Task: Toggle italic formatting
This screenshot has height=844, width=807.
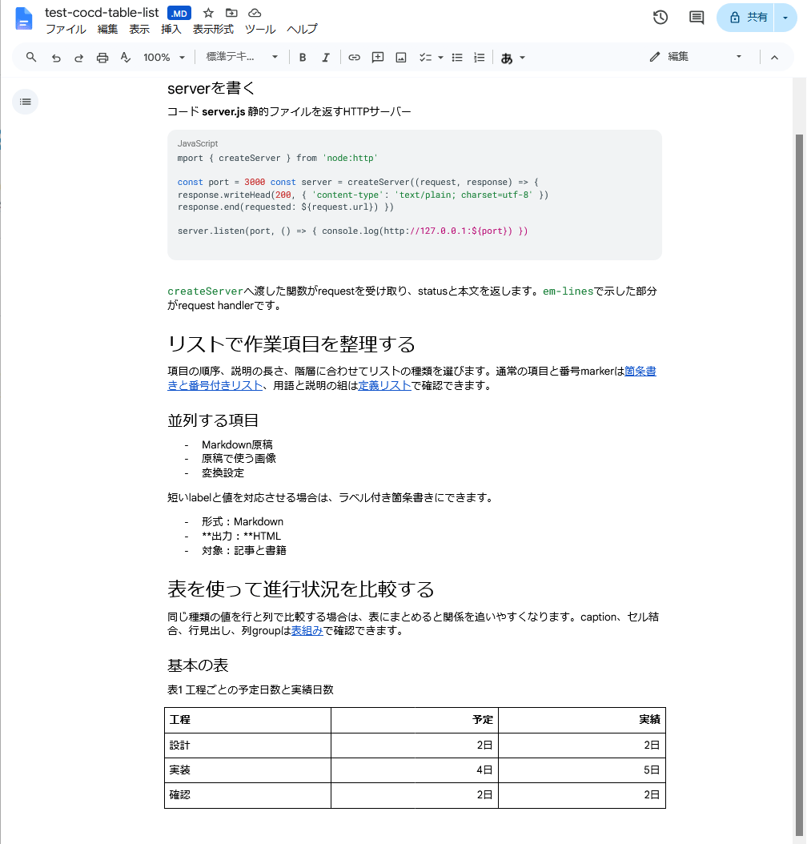Action: [326, 58]
